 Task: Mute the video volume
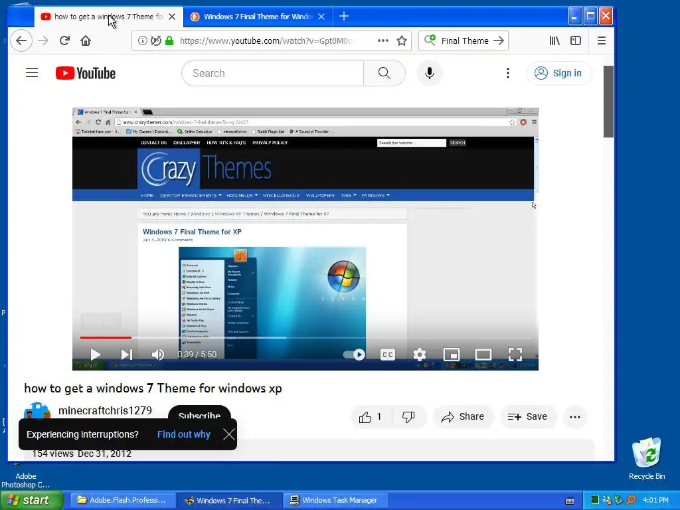click(x=157, y=355)
